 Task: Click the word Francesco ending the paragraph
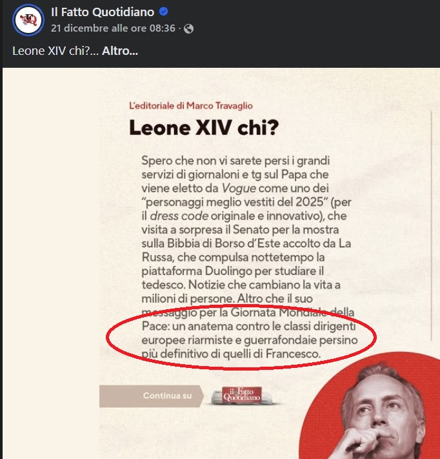coord(293,354)
